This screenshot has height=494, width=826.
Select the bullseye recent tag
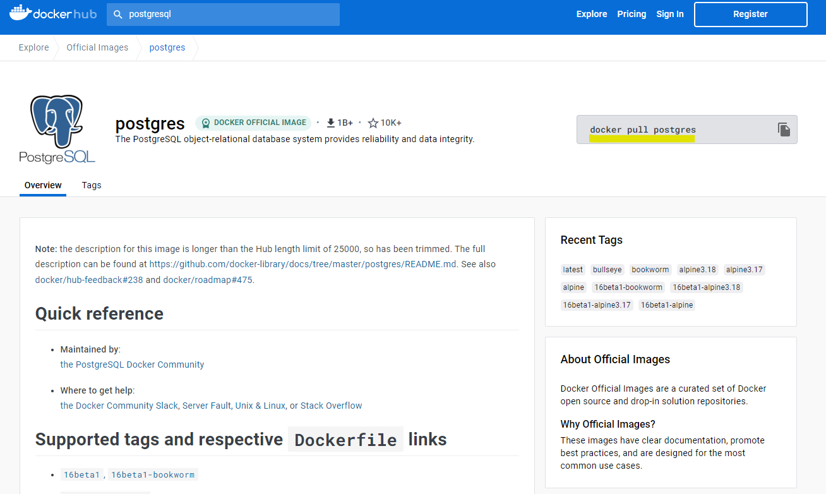(607, 270)
